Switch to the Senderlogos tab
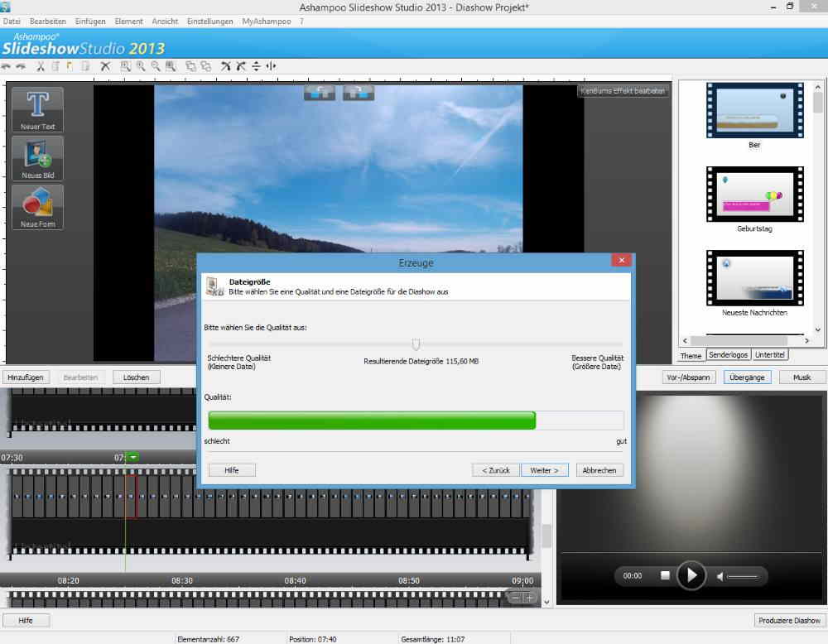 click(x=728, y=355)
